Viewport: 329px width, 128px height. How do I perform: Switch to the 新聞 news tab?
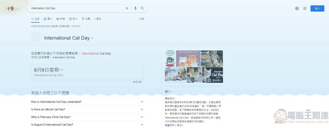pos(61,19)
